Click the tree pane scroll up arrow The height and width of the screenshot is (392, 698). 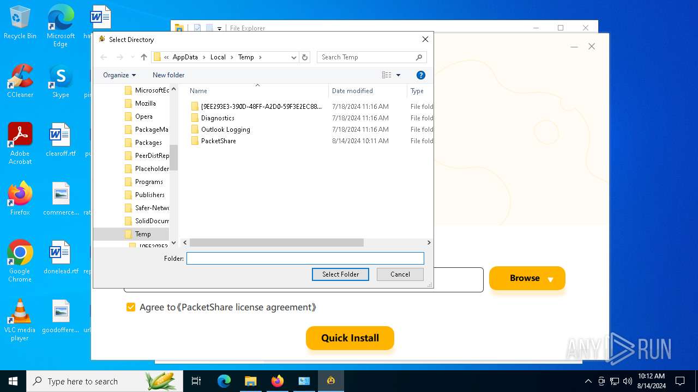tap(174, 89)
